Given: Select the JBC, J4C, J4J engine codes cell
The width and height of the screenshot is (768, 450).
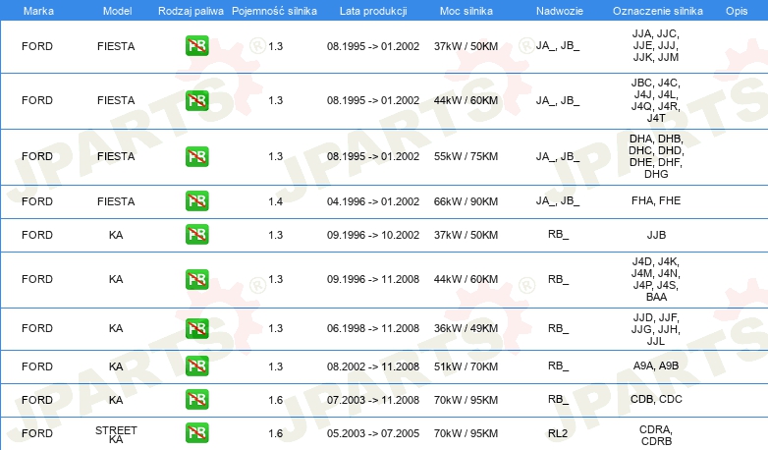Looking at the screenshot, I should click(656, 100).
